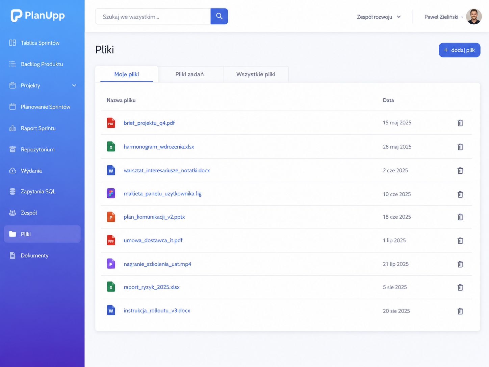Click the dodaj plik button
Image resolution: width=489 pixels, height=367 pixels.
(x=459, y=50)
